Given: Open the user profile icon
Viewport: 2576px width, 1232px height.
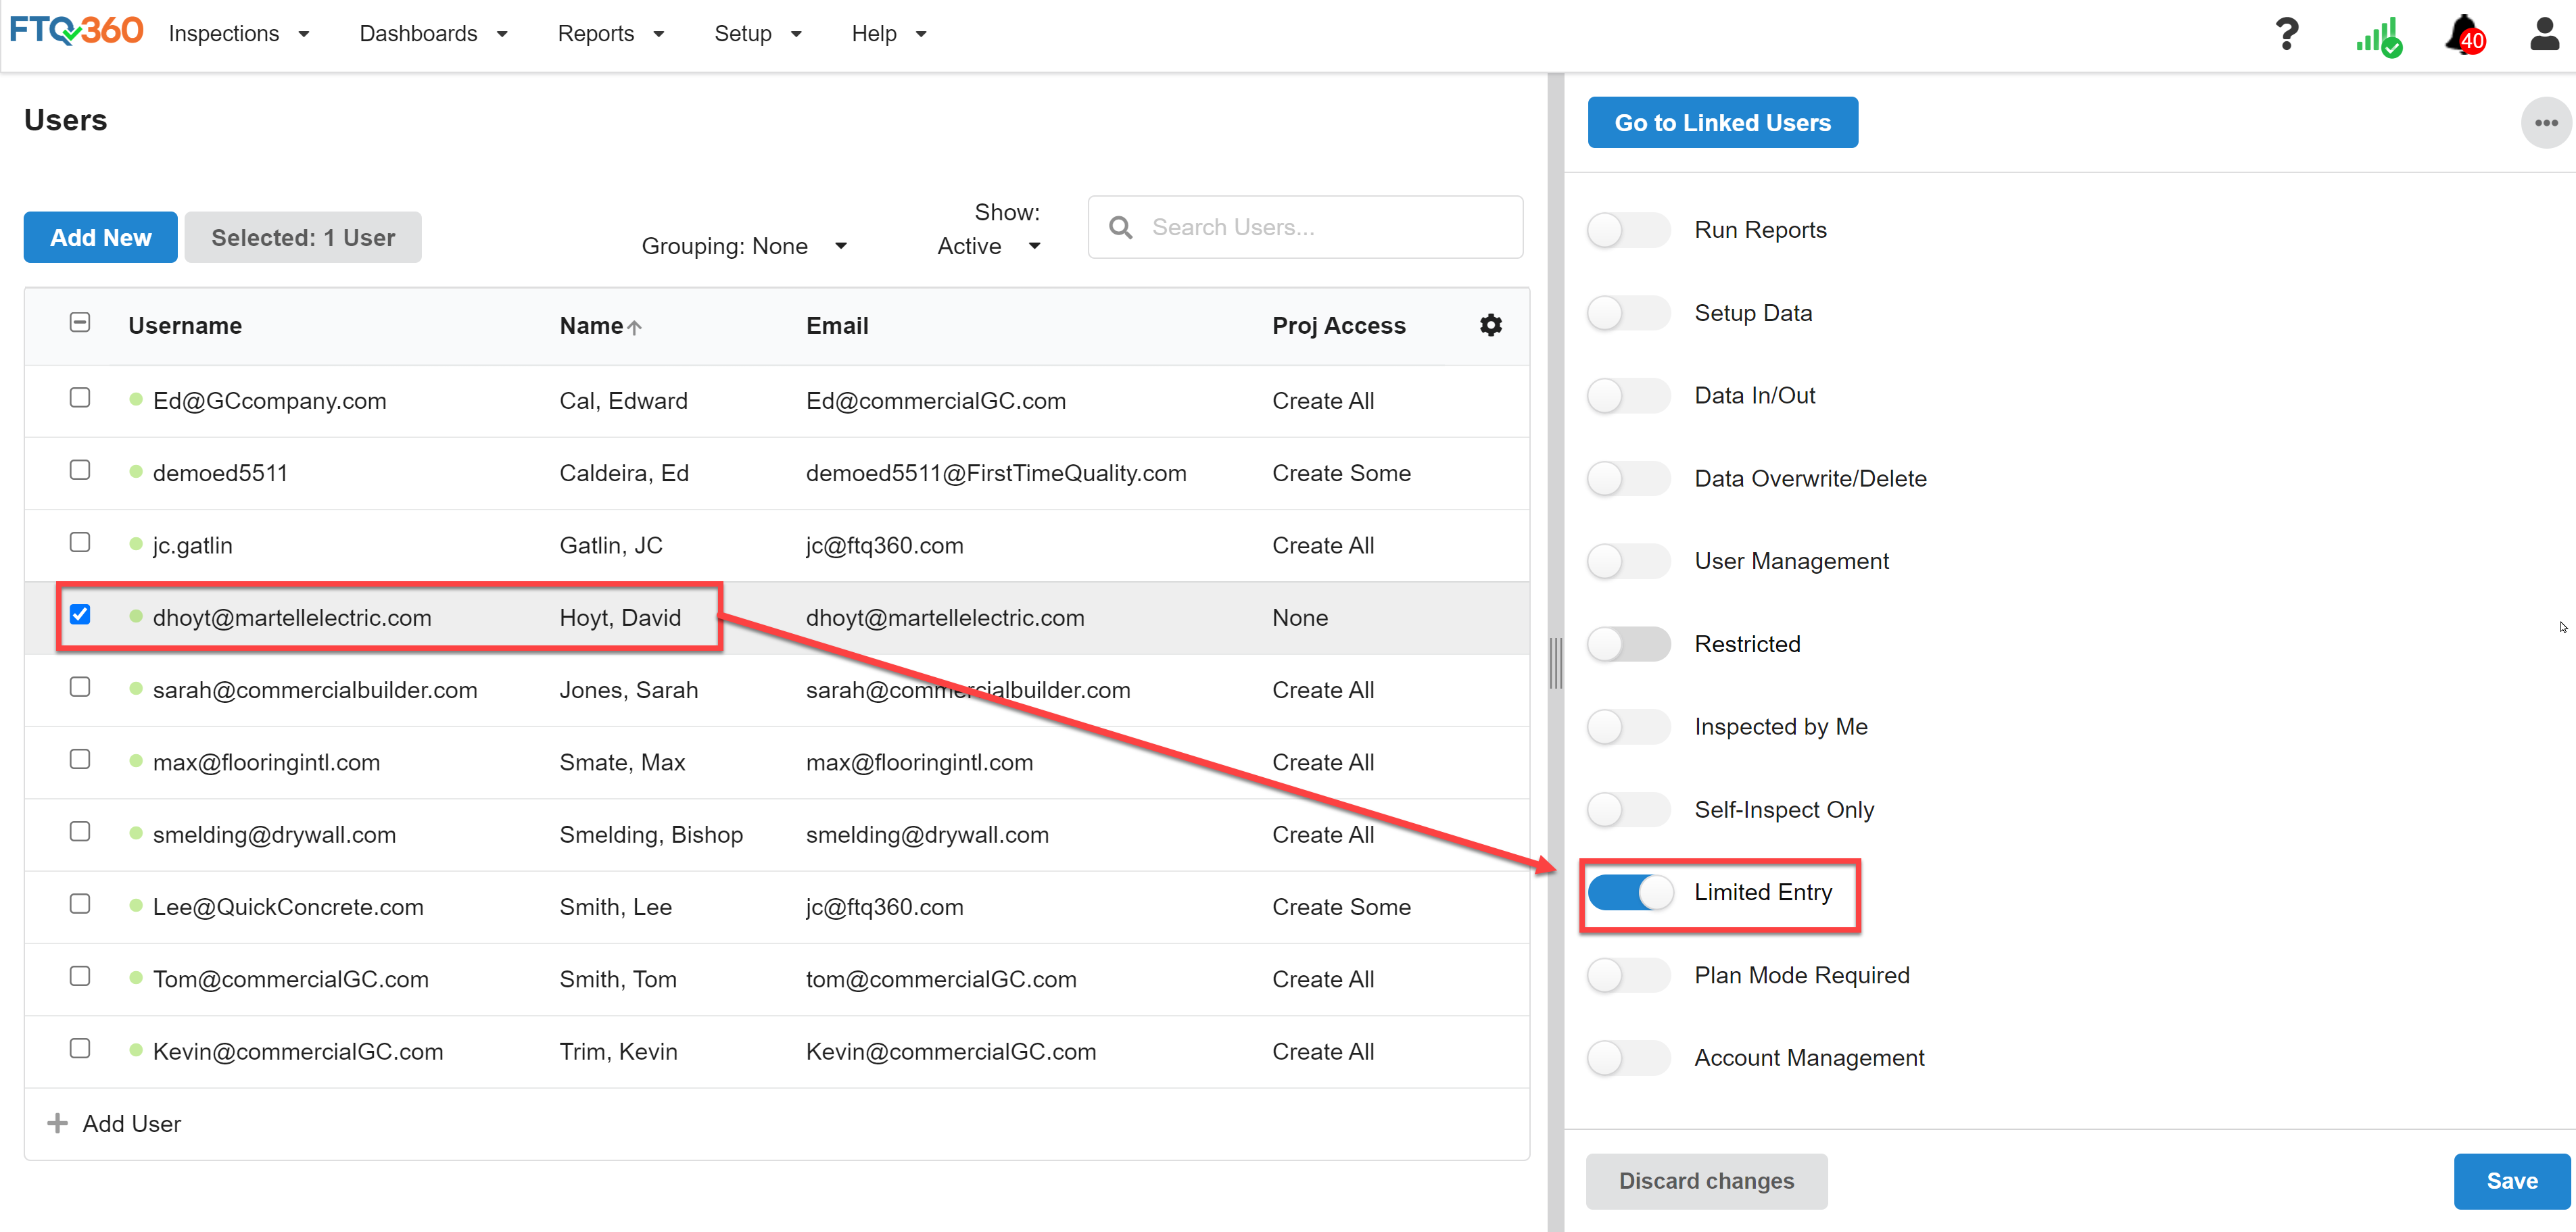Looking at the screenshot, I should click(x=2544, y=33).
